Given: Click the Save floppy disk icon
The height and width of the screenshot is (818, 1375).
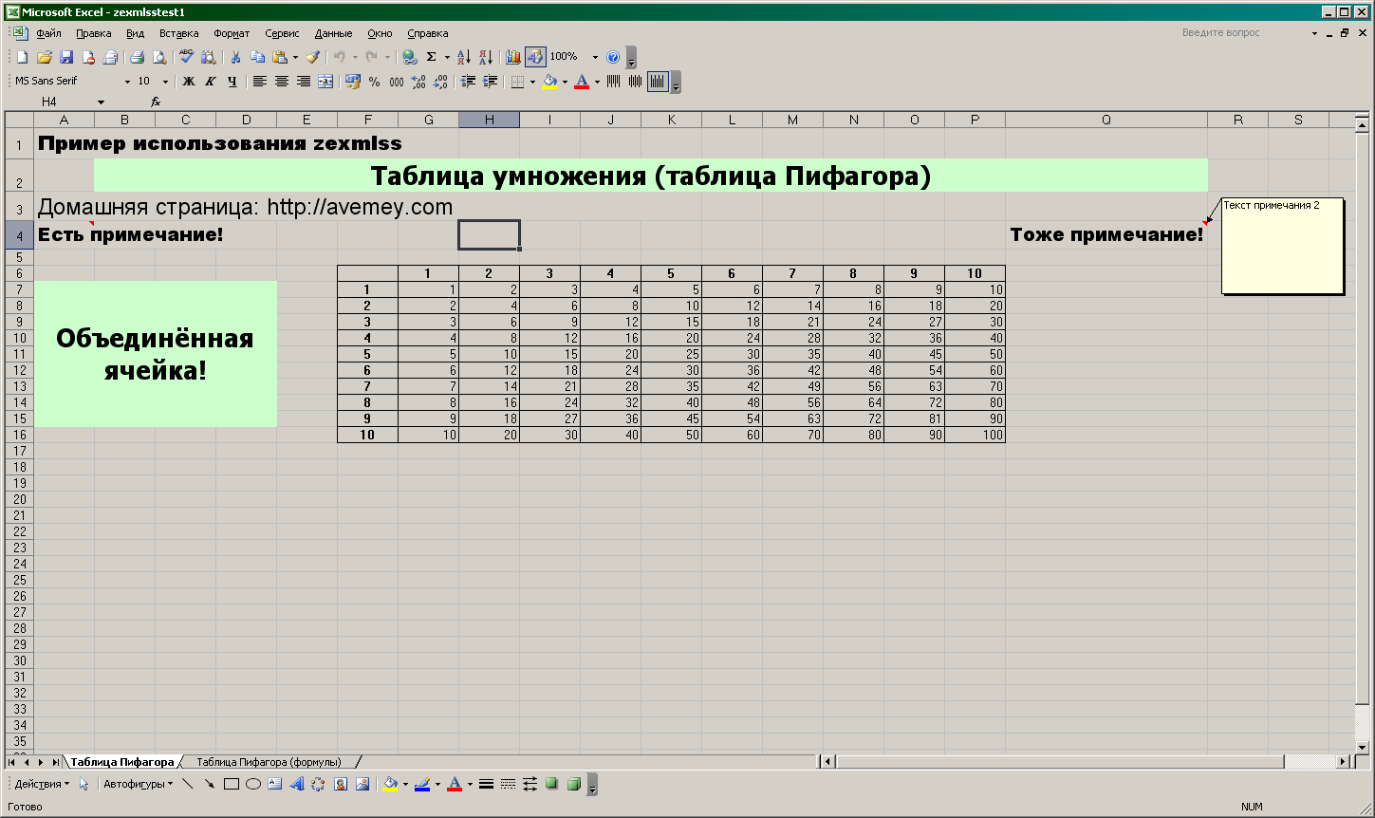Looking at the screenshot, I should click(x=66, y=57).
